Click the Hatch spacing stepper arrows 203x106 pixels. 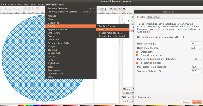pos(200,44)
